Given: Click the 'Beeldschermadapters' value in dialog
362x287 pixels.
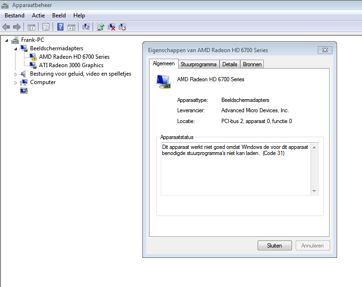Looking at the screenshot, I should click(245, 100).
